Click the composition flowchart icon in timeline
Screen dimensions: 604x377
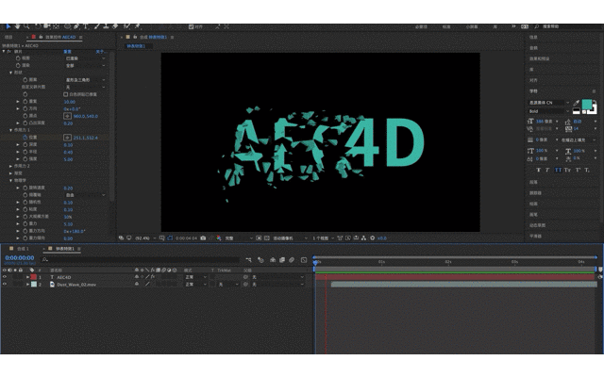249,260
